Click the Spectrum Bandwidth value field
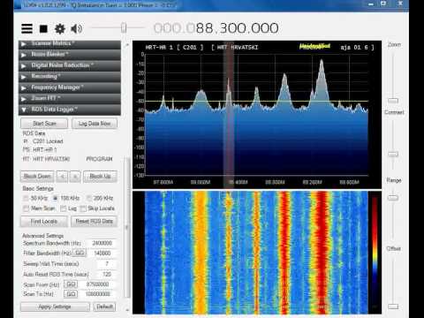This screenshot has height=318, width=424. coord(102,243)
